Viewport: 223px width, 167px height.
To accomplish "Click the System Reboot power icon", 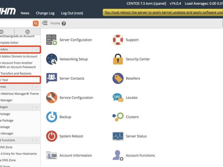I will (x=52, y=136).
